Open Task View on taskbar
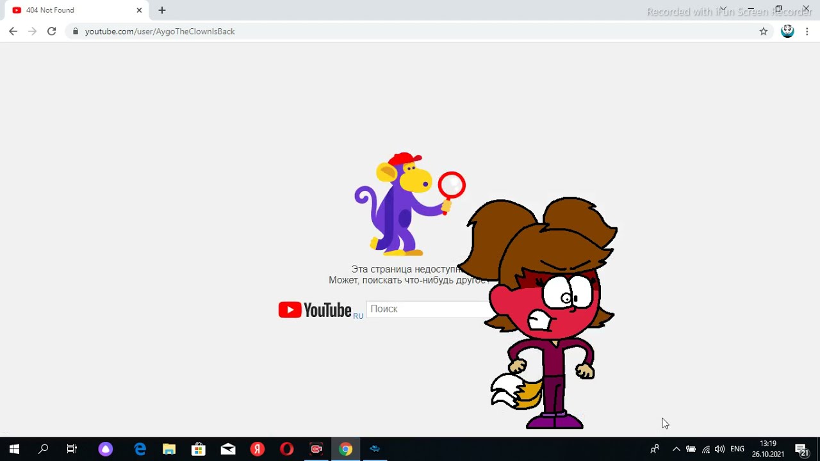 [x=72, y=449]
